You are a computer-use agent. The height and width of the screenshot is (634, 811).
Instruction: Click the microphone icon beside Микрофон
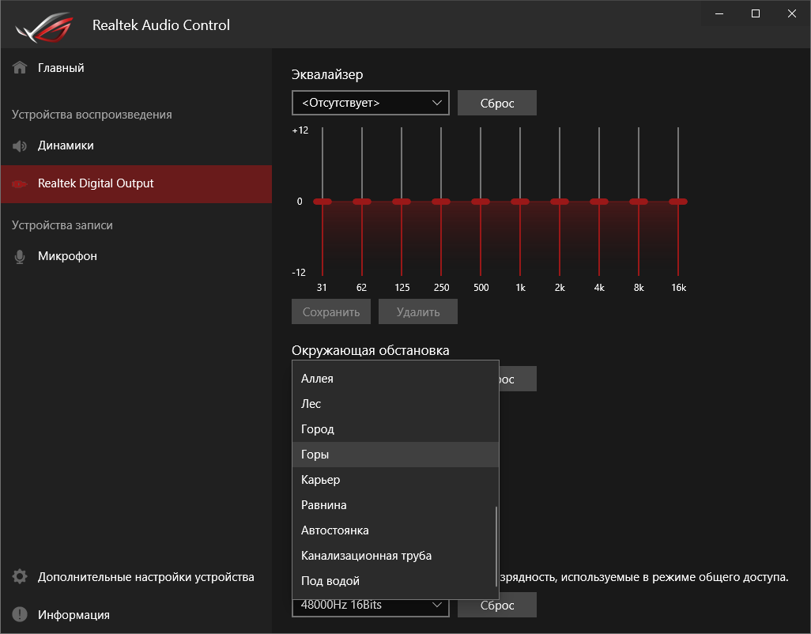[20, 256]
